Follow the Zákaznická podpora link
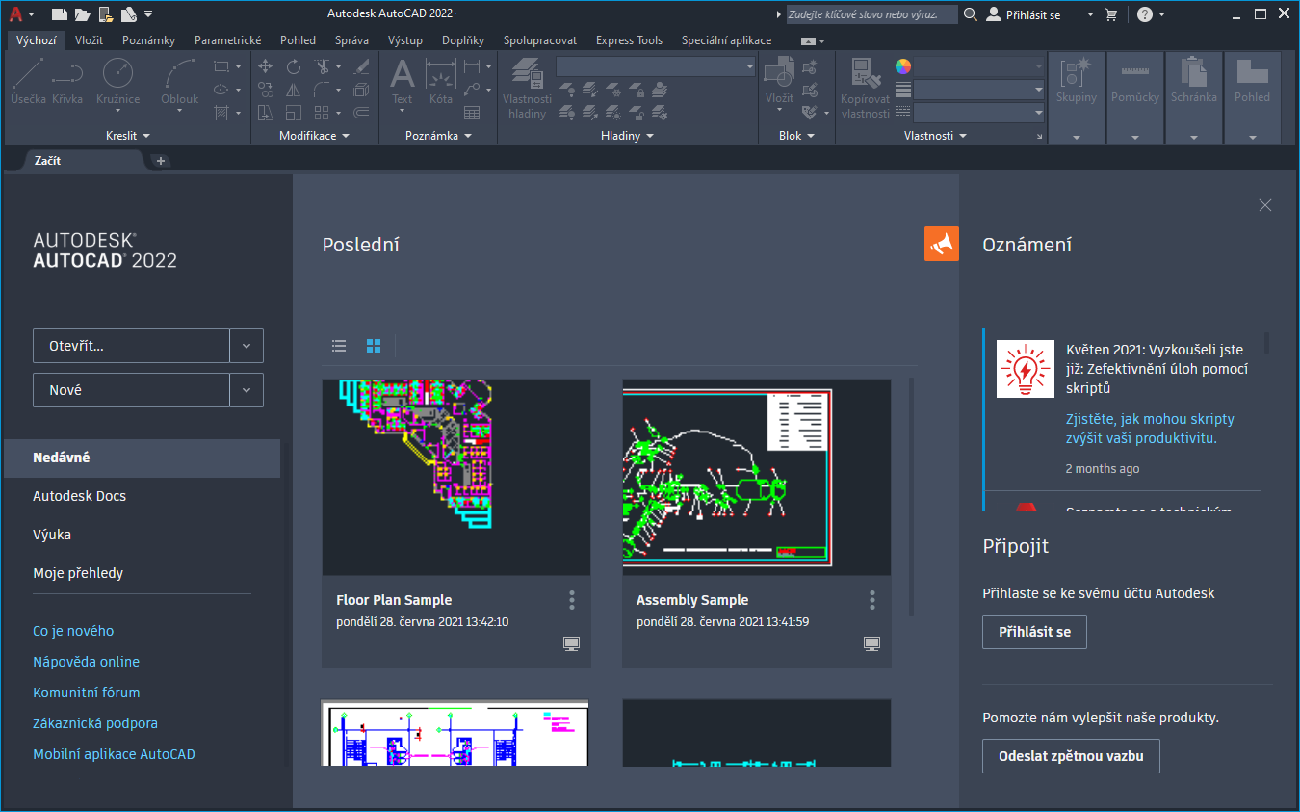1300x812 pixels. point(95,723)
